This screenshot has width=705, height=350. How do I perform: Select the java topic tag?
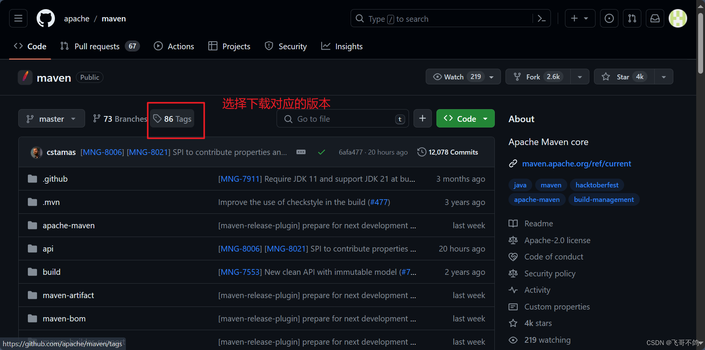click(520, 185)
